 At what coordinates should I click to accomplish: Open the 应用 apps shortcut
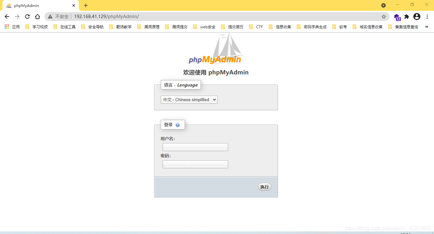[12, 27]
